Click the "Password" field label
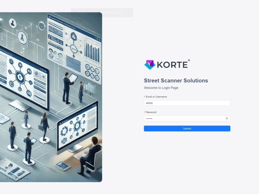This screenshot has width=259, height=194. [x=151, y=112]
